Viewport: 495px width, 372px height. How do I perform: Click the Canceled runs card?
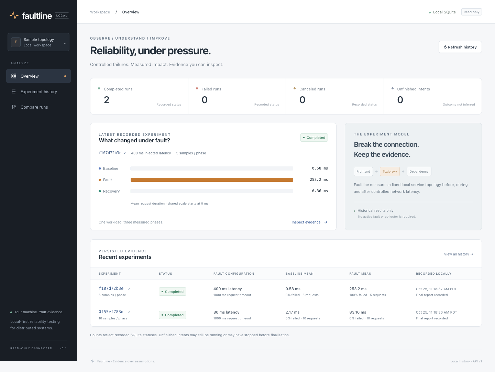coord(335,96)
